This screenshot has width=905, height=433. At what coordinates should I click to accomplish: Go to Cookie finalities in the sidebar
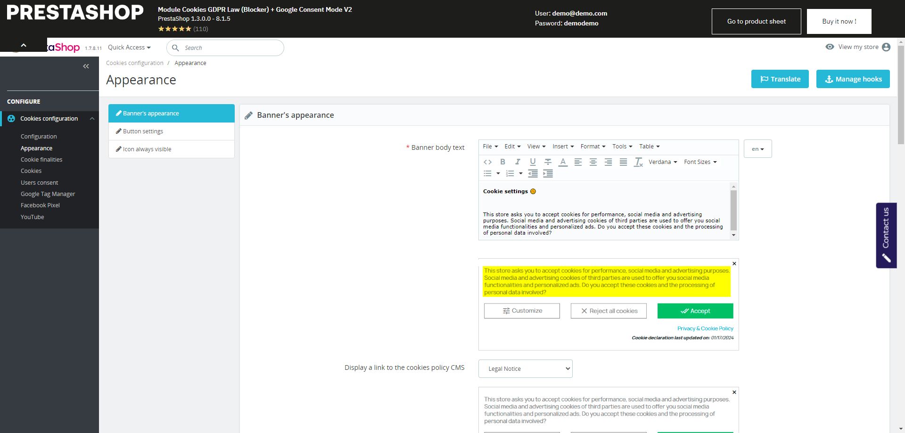pyautogui.click(x=41, y=160)
